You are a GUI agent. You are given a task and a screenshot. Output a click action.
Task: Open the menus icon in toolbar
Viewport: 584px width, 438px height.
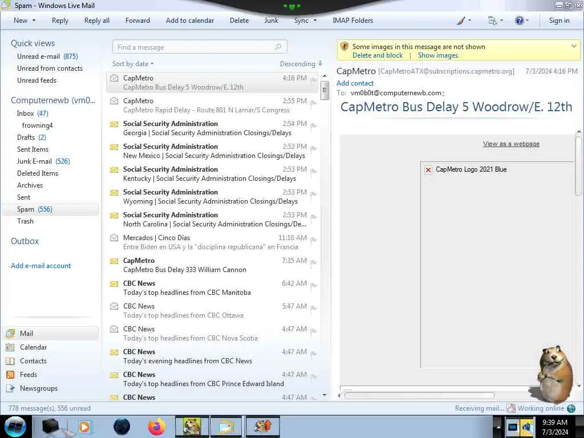pos(492,21)
